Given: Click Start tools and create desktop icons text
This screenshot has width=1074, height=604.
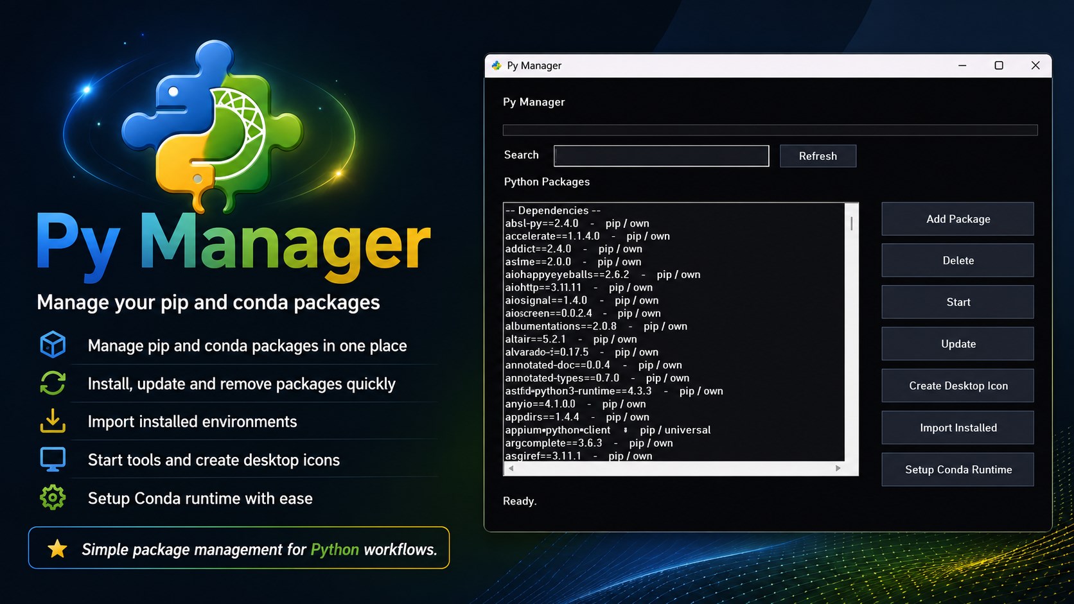Looking at the screenshot, I should click(x=214, y=460).
